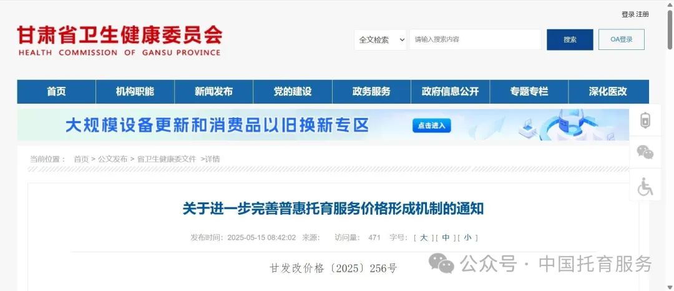Click the OA登录 button
The width and height of the screenshot is (674, 291).
(621, 39)
